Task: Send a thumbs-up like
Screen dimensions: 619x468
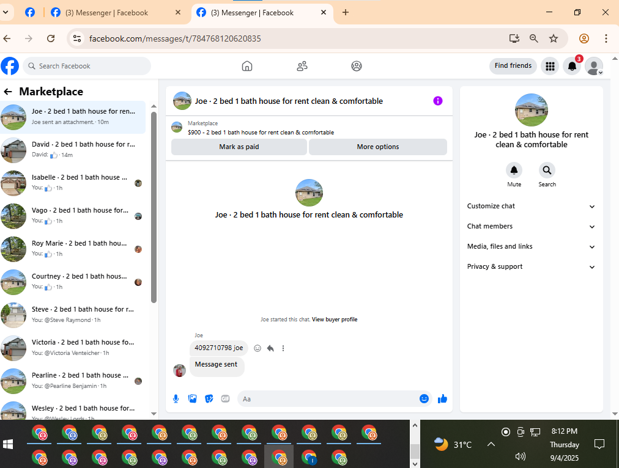Action: point(442,399)
